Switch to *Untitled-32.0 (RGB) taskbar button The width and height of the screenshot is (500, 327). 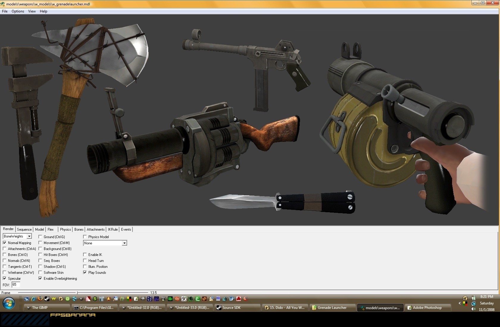coord(142,308)
